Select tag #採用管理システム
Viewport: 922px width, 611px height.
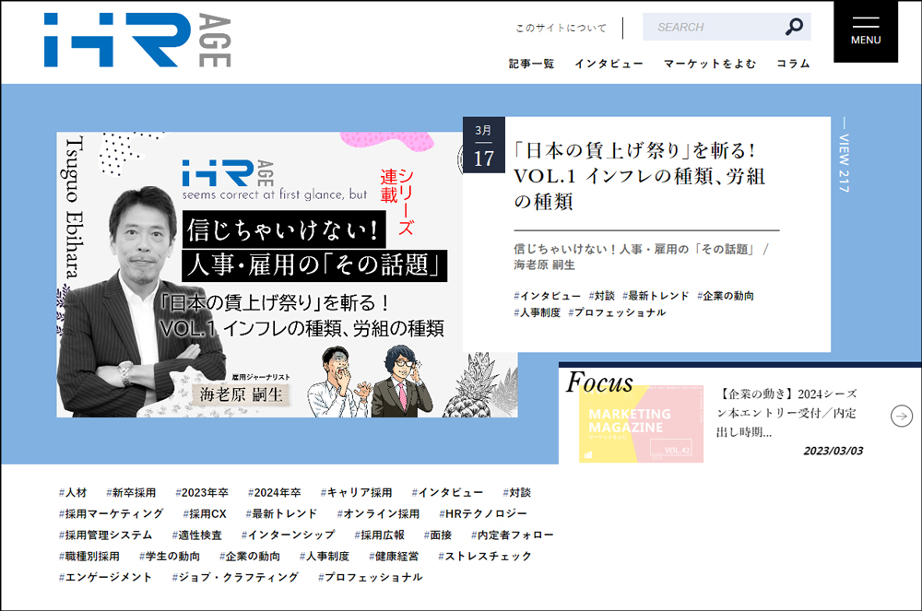pos(105,535)
